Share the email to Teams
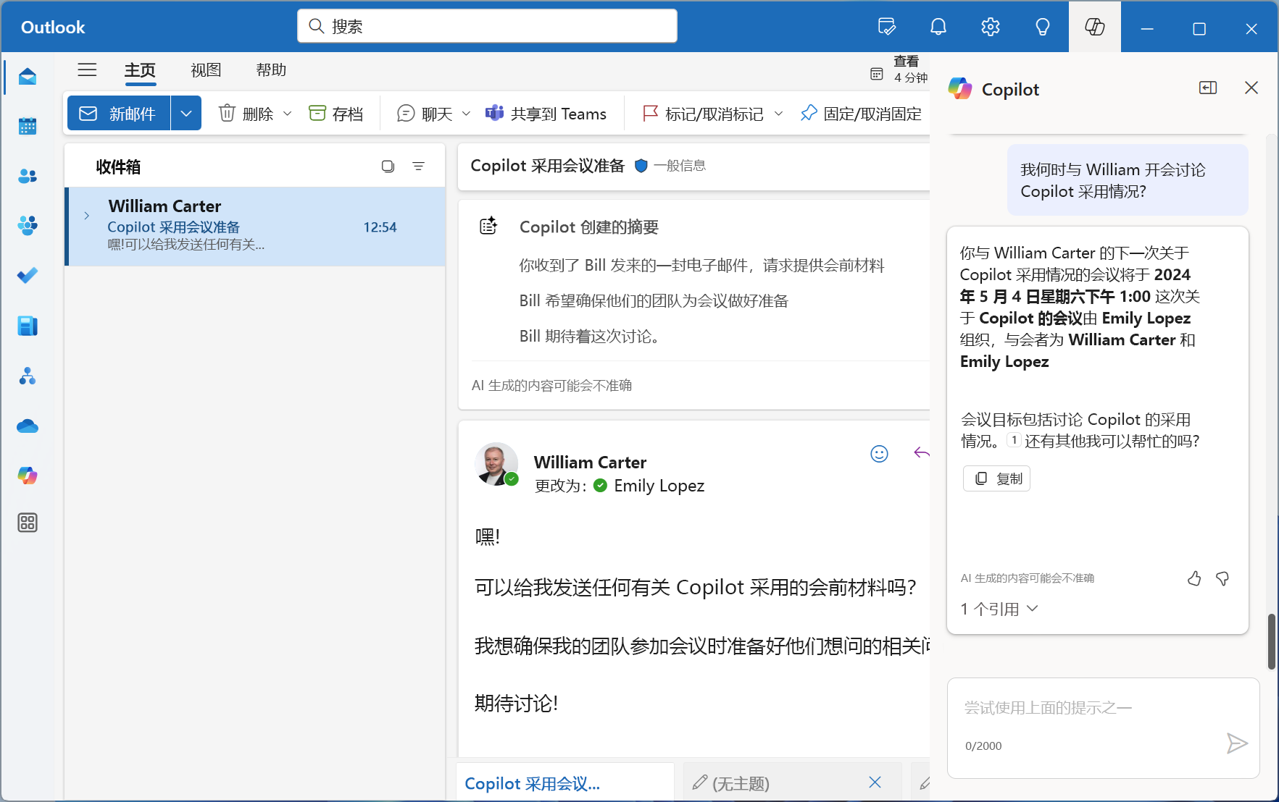This screenshot has width=1279, height=802. [x=546, y=114]
